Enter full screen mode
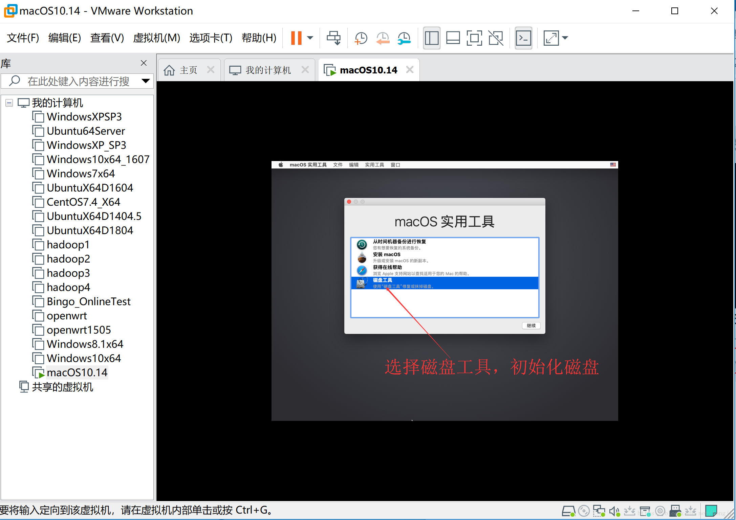736x520 pixels. 474,38
